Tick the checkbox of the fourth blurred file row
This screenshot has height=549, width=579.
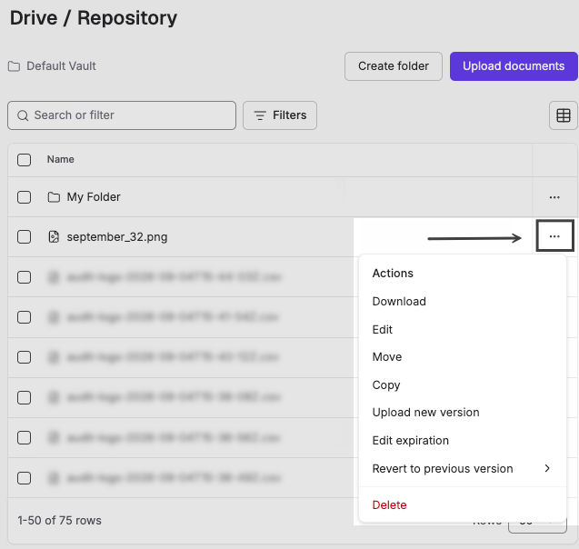click(24, 397)
